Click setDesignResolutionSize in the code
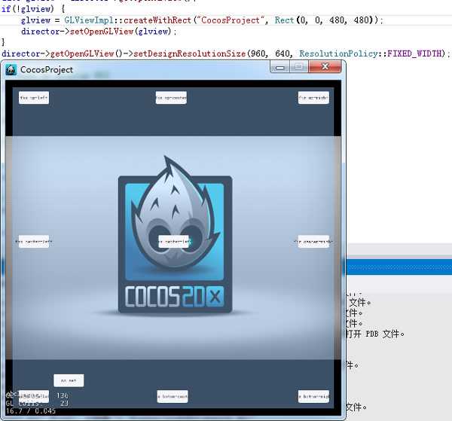This screenshot has width=452, height=421. 189,53
